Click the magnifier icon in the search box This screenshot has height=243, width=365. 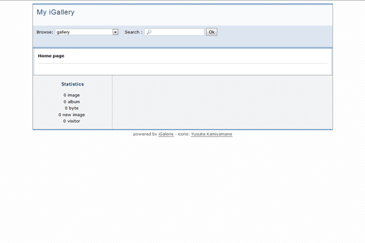tap(149, 32)
